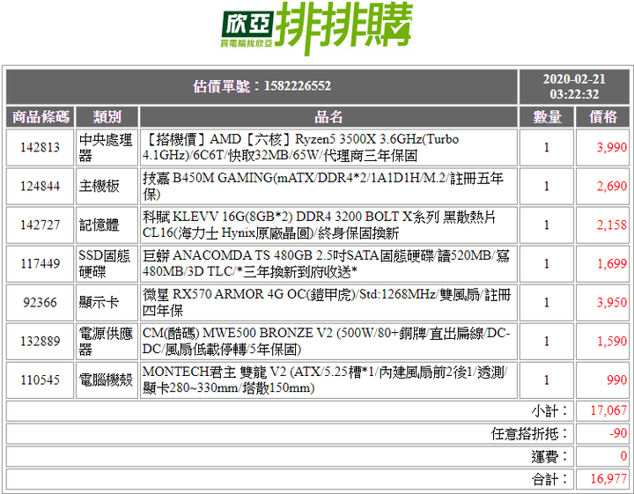634x494 pixels.
Task: Click the date 2020-02-21 03:22:32
Action: [574, 86]
